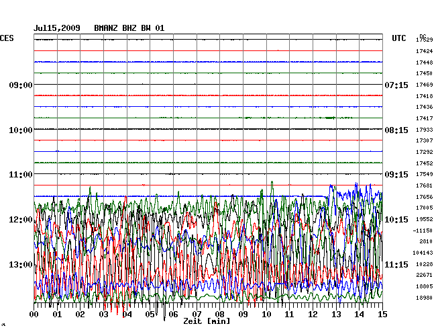Click the "04" minute axis label
The width and height of the screenshot is (436, 332).
pyautogui.click(x=127, y=315)
